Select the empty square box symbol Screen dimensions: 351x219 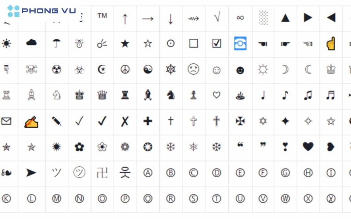194,43
